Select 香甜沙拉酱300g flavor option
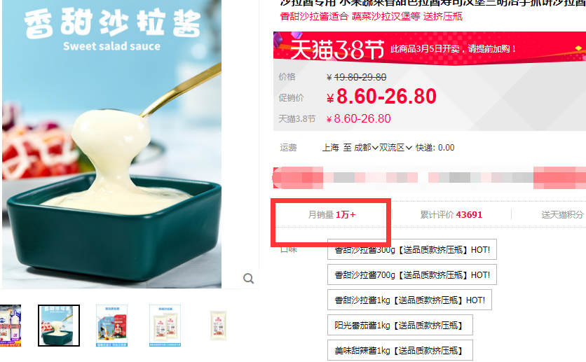This screenshot has height=362, width=586. point(412,249)
